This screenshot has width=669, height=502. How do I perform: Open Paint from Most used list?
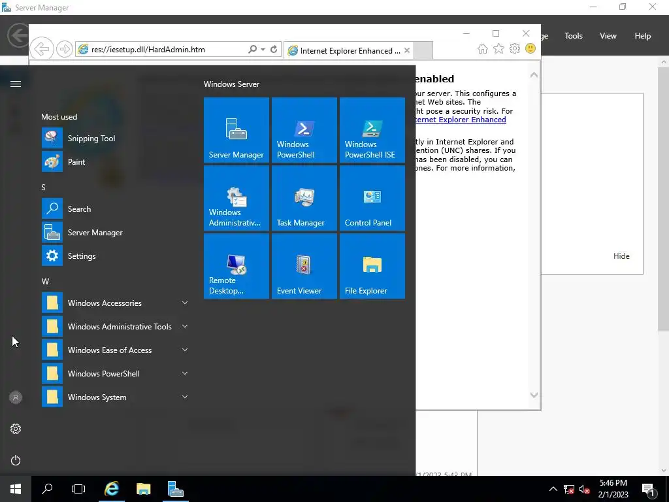115,162
